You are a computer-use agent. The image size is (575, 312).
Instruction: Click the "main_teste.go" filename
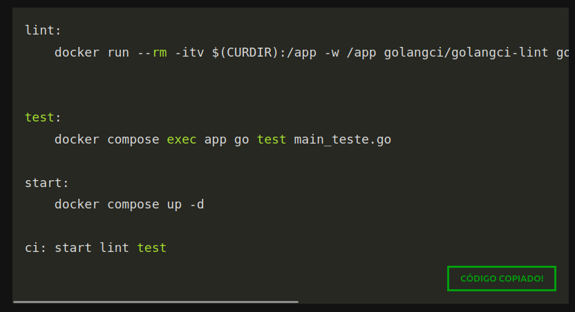(342, 139)
